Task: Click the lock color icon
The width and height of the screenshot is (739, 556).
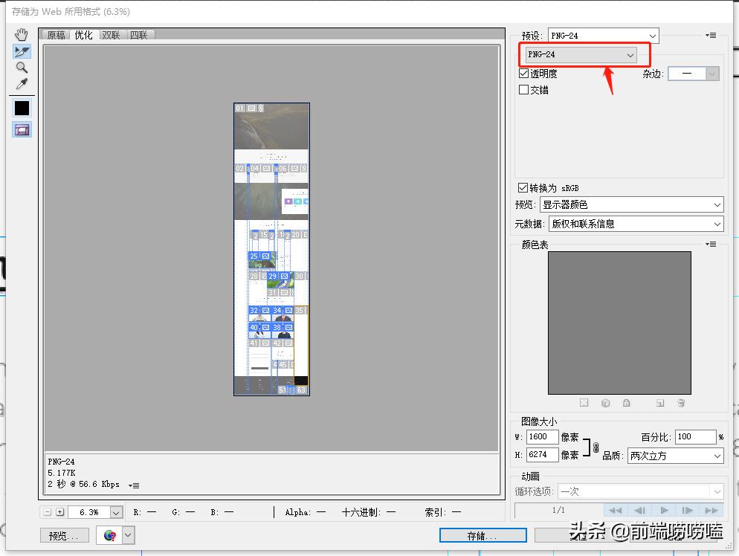Action: click(x=626, y=403)
